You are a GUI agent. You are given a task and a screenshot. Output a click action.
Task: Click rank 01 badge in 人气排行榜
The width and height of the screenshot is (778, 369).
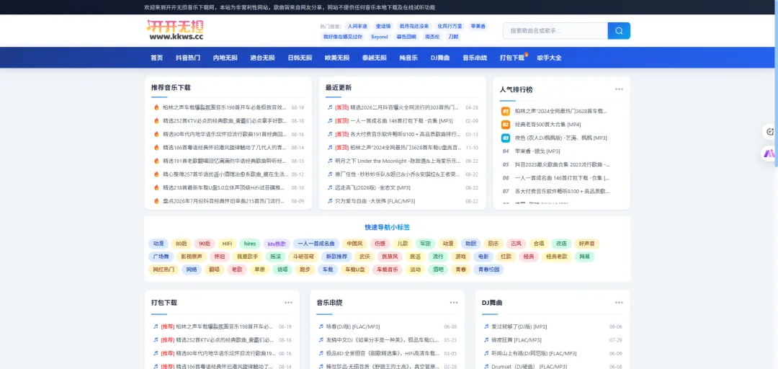pyautogui.click(x=506, y=111)
